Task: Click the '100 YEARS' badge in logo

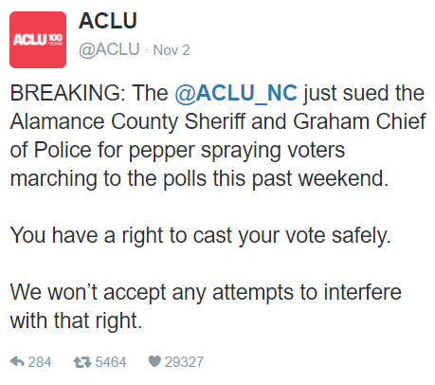Action: click(55, 39)
